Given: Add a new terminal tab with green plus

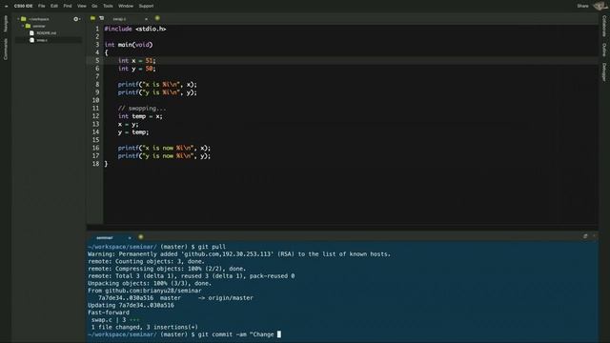Looking at the screenshot, I should coord(141,237).
